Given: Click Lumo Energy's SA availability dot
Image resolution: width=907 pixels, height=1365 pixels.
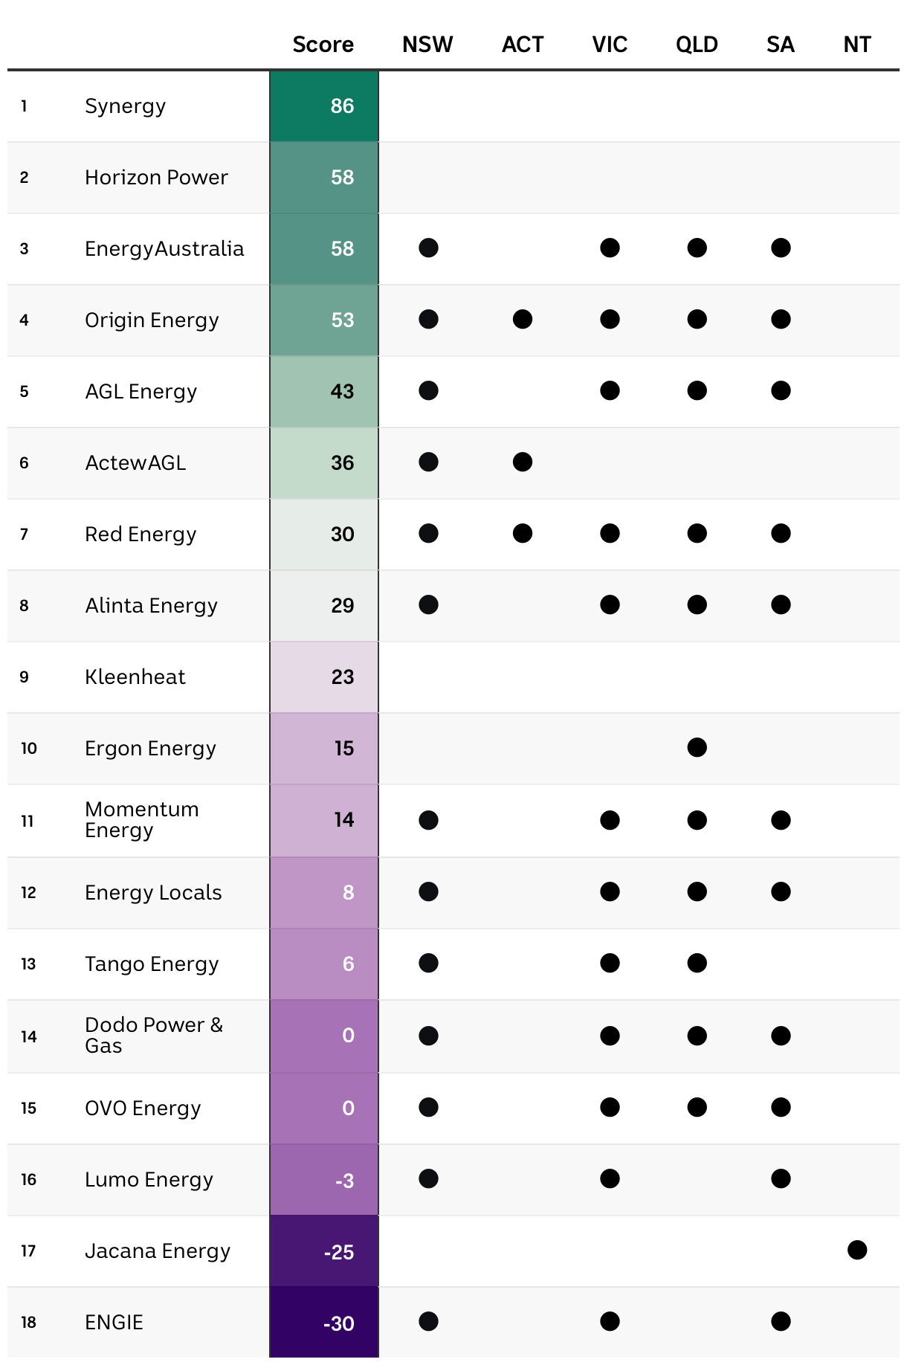Looking at the screenshot, I should point(781,1179).
